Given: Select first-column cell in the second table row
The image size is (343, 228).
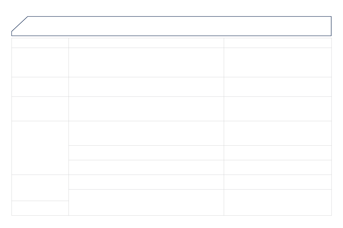Looking at the screenshot, I should pyautogui.click(x=40, y=62).
